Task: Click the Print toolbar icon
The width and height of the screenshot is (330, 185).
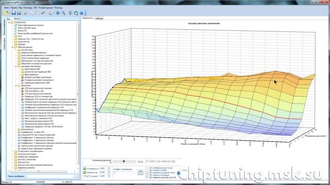Action: [25, 13]
